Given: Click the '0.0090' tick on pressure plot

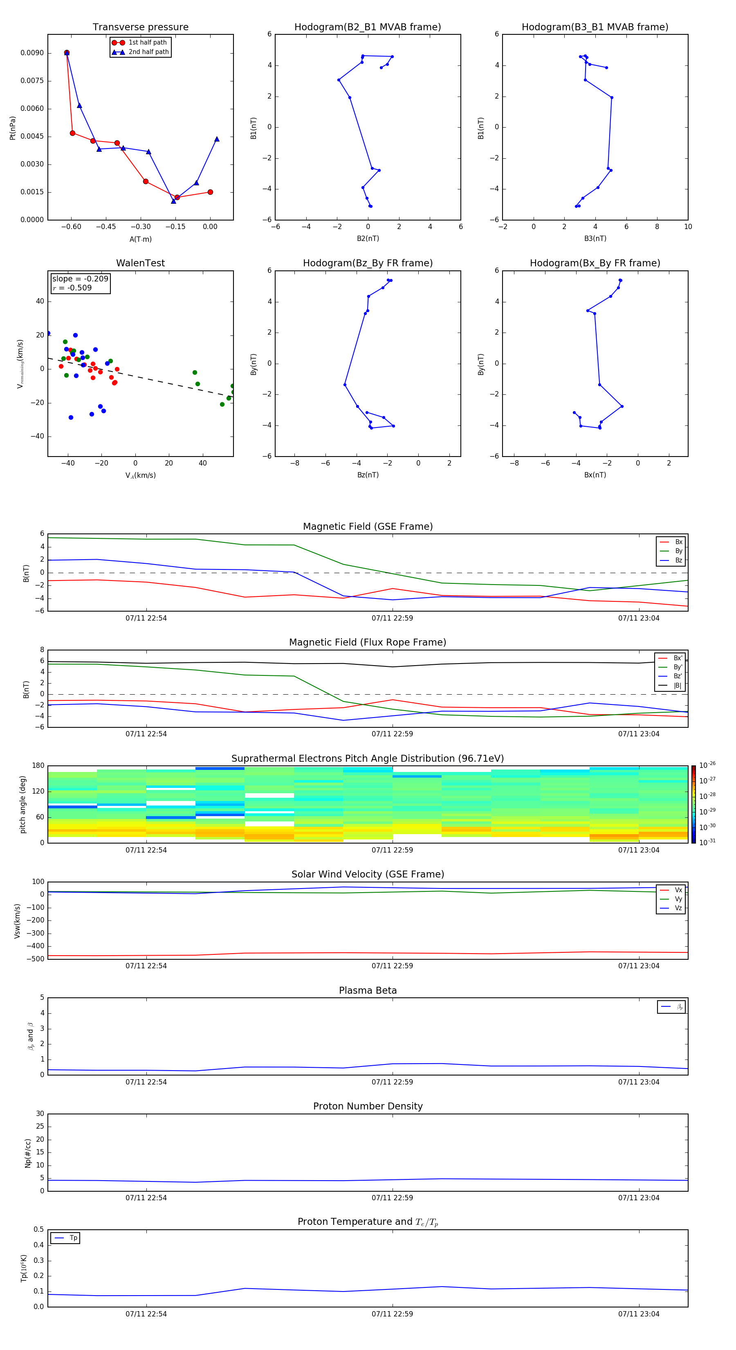Looking at the screenshot, I should [x=32, y=53].
